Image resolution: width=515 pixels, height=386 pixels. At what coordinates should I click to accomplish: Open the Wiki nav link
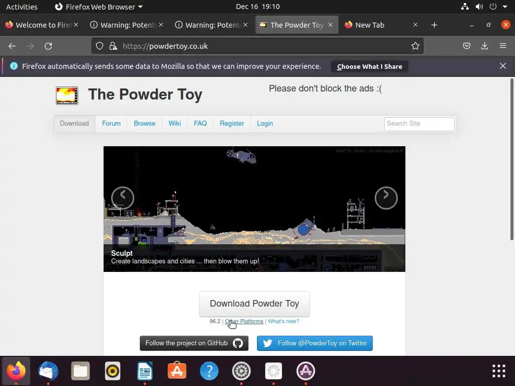[175, 124]
